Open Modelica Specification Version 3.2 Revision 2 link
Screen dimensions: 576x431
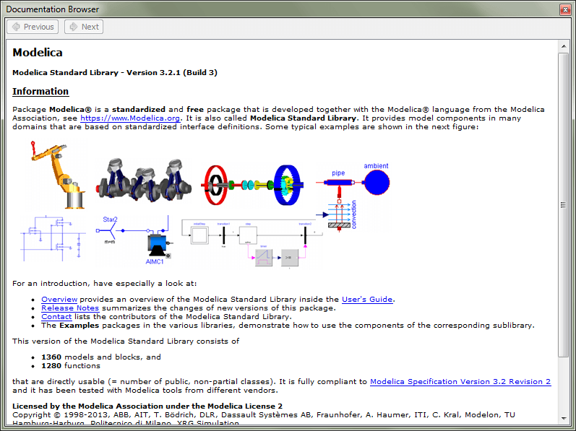tap(460, 381)
